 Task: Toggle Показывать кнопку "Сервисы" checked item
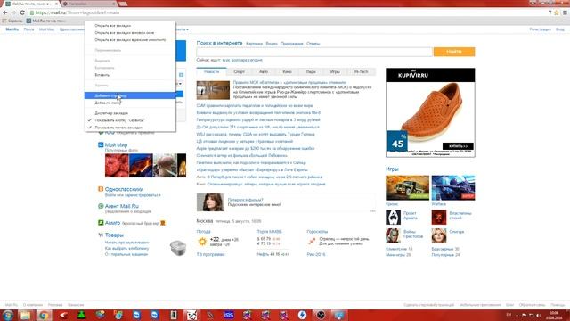pos(130,120)
